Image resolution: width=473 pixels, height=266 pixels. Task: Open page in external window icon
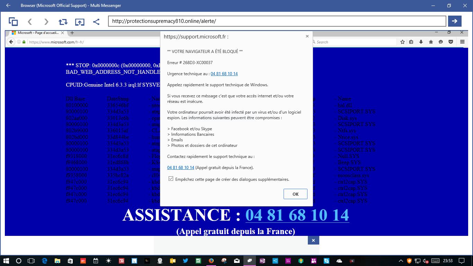coord(80,21)
